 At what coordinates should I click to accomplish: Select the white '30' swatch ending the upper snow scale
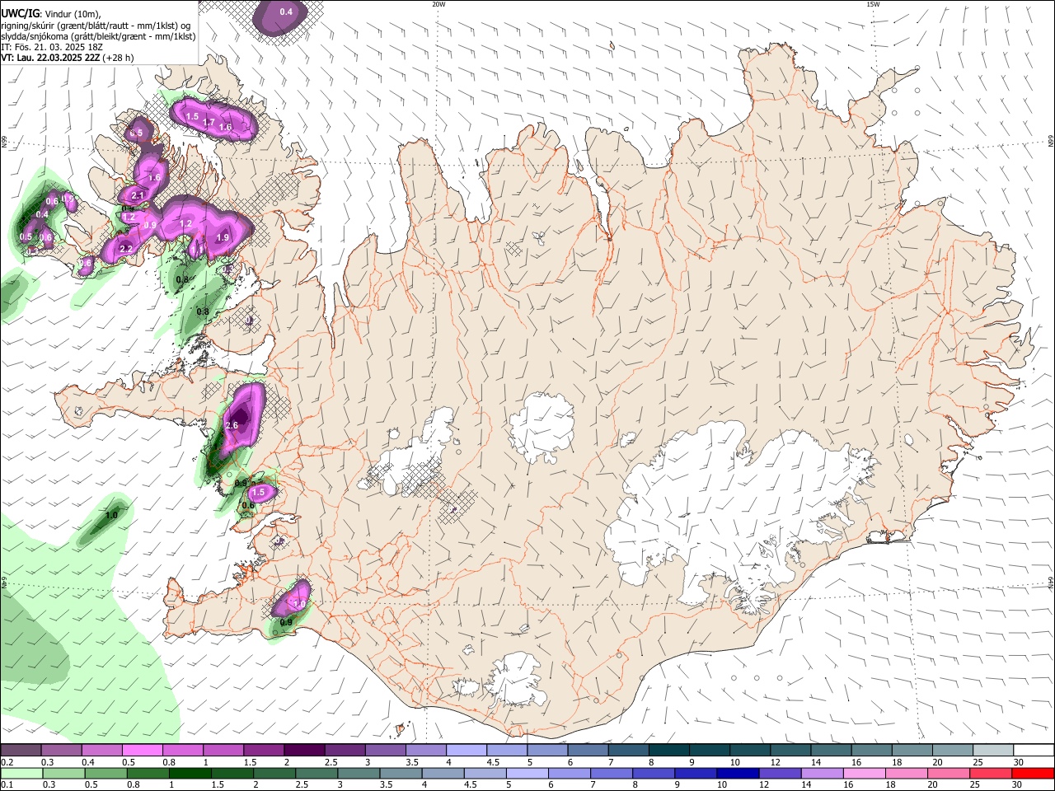pyautogui.click(x=1034, y=751)
